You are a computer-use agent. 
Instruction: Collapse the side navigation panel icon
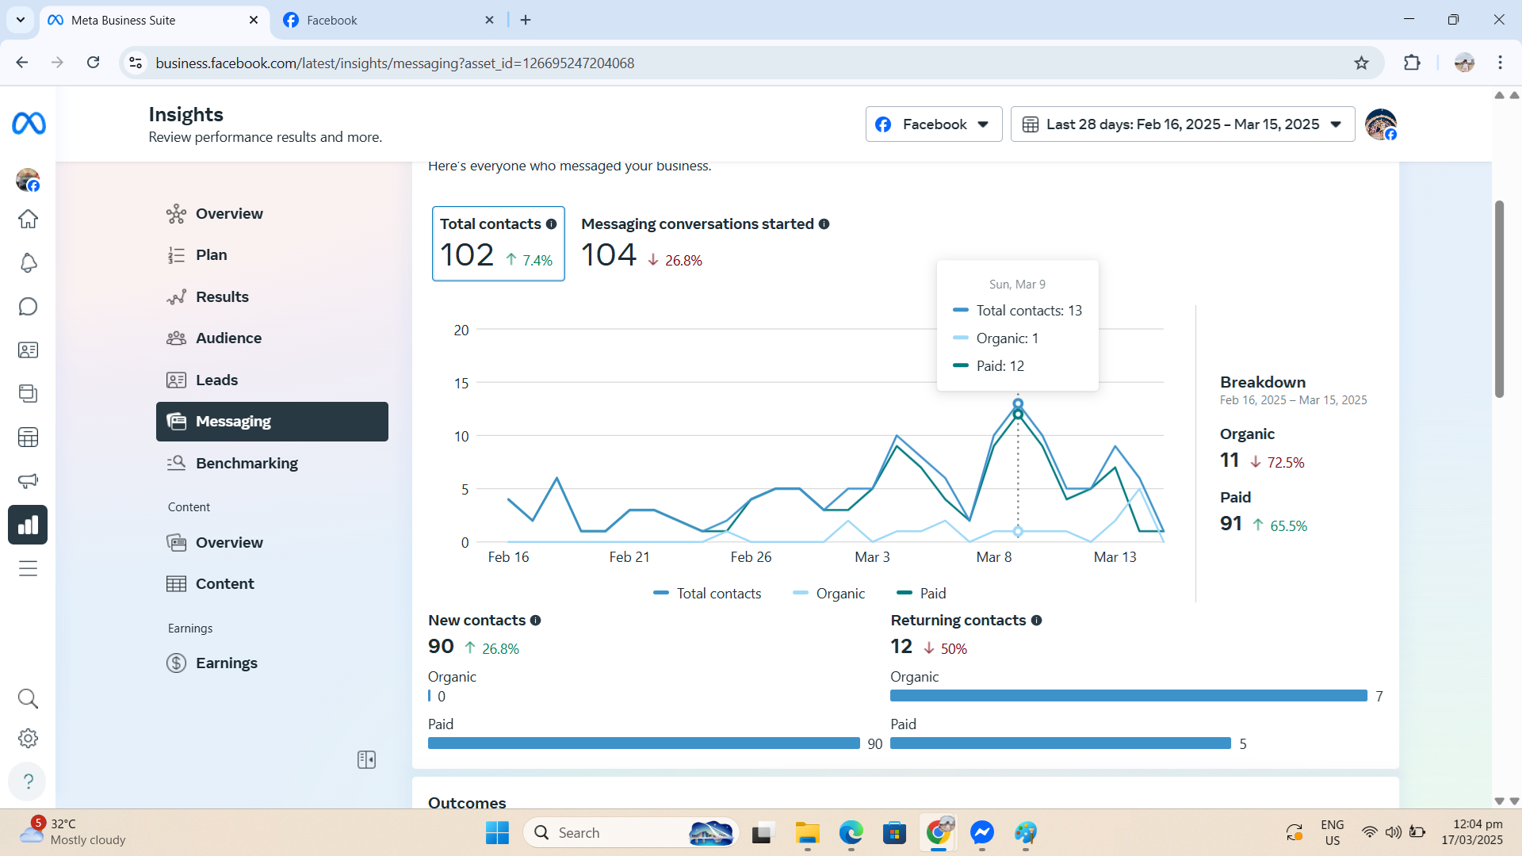(x=366, y=760)
